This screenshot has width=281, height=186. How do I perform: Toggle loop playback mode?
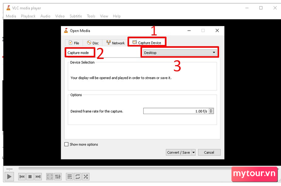tap(77, 176)
